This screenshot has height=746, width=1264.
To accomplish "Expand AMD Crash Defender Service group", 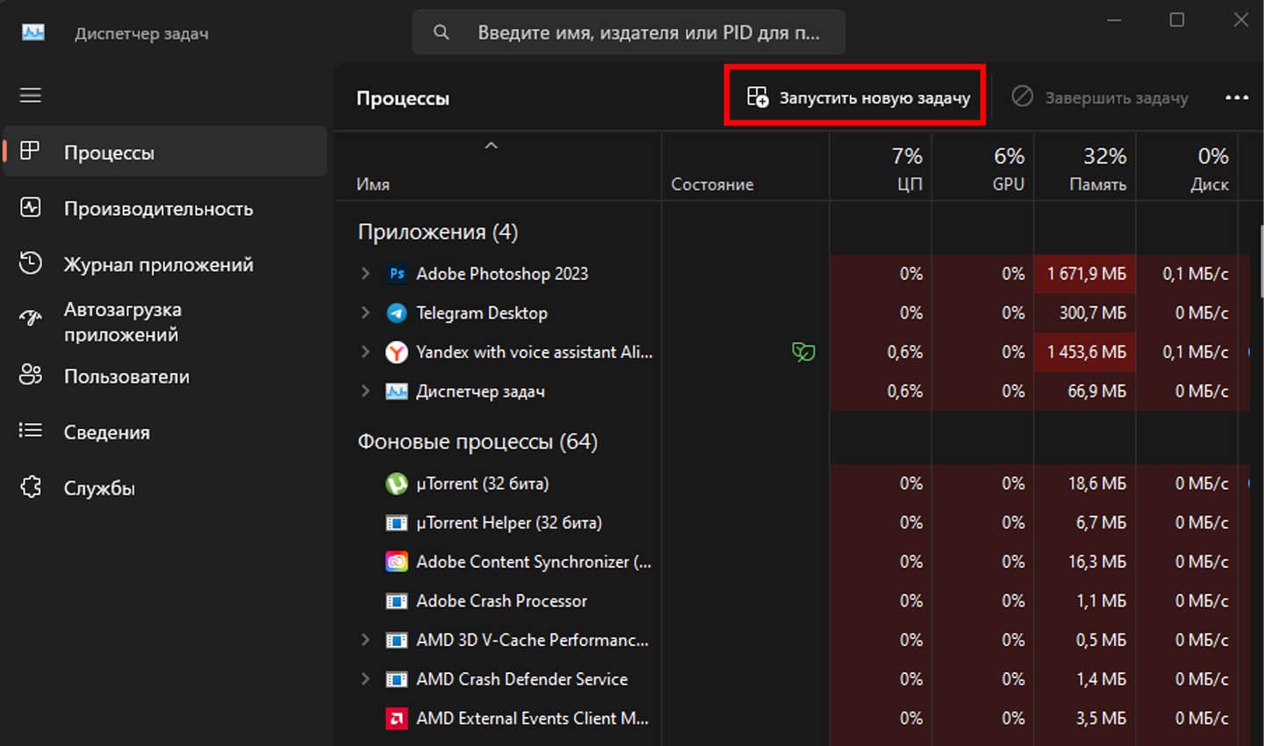I will pos(365,679).
